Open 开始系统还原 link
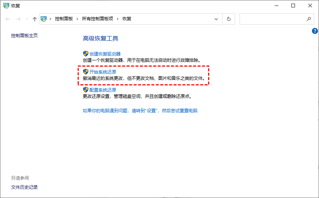This screenshot has height=198, width=319. pos(103,72)
